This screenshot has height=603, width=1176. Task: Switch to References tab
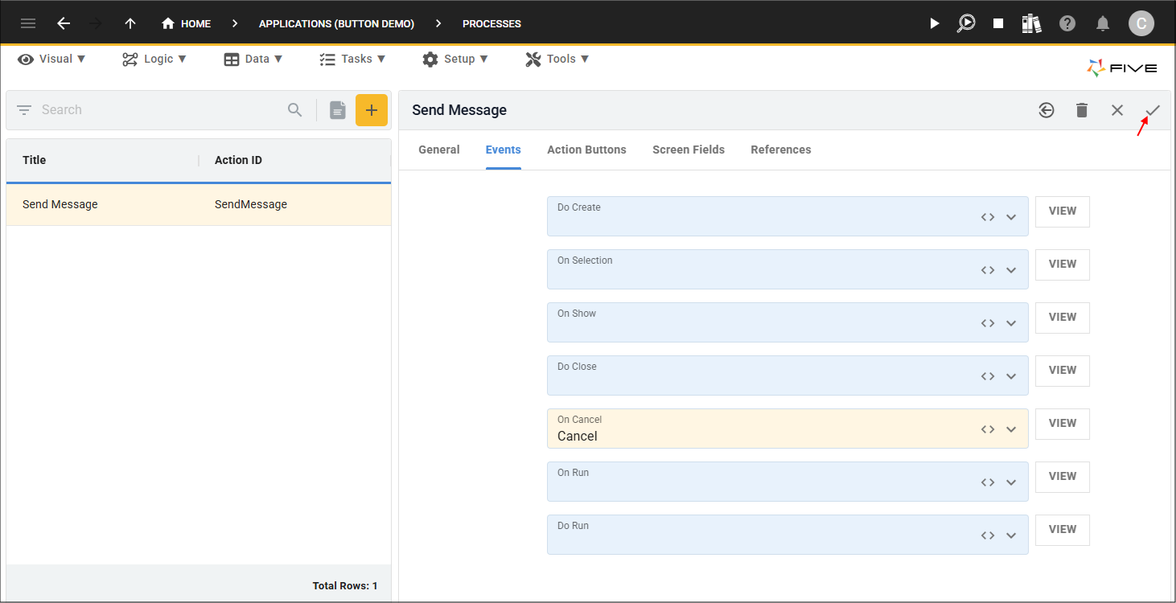pos(781,150)
